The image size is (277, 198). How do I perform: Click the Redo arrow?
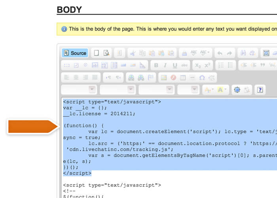click(x=230, y=53)
